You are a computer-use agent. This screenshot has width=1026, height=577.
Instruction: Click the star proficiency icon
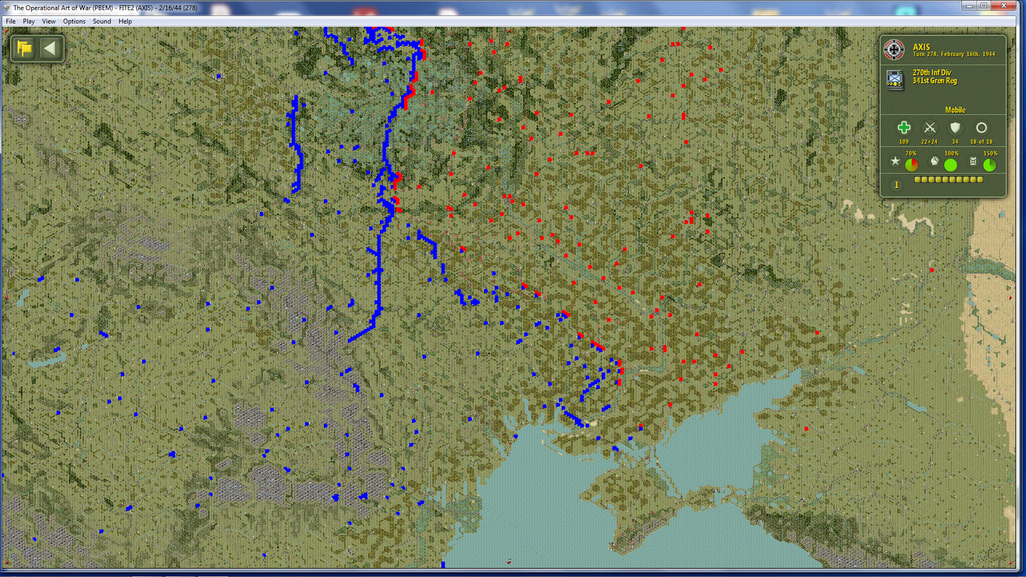tap(895, 161)
